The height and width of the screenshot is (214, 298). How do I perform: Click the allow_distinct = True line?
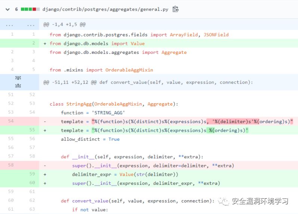[90, 139]
